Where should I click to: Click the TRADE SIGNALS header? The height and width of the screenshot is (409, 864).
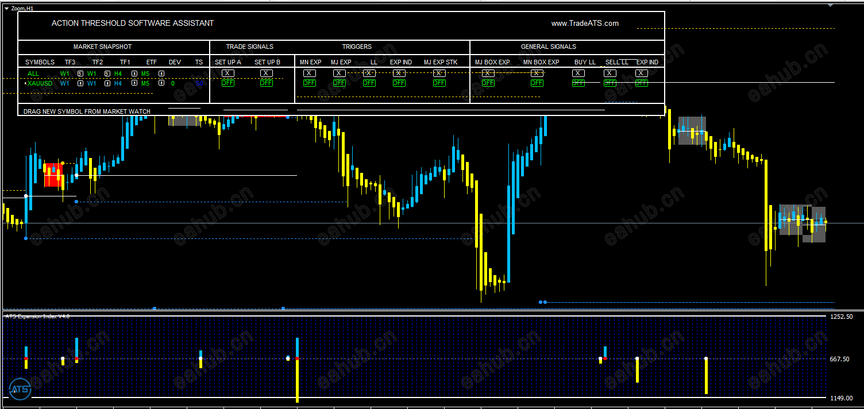tap(250, 47)
